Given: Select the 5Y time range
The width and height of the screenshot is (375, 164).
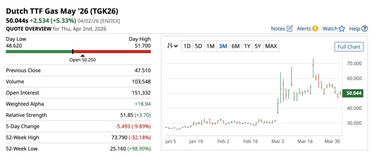Looking at the screenshot, I should 258,46.
